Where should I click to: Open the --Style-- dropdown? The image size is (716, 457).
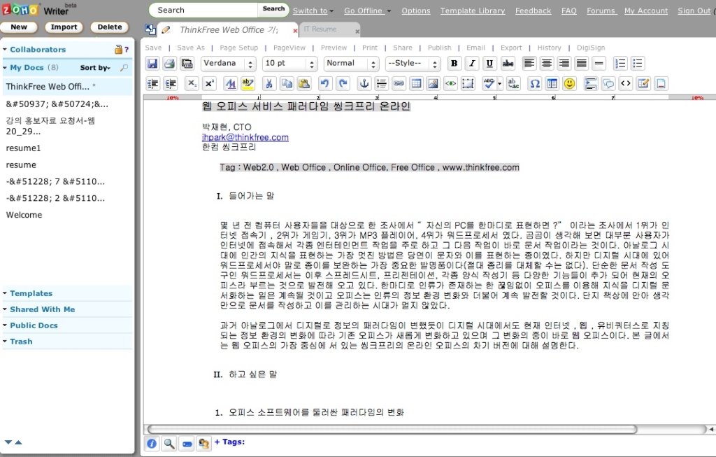click(413, 64)
